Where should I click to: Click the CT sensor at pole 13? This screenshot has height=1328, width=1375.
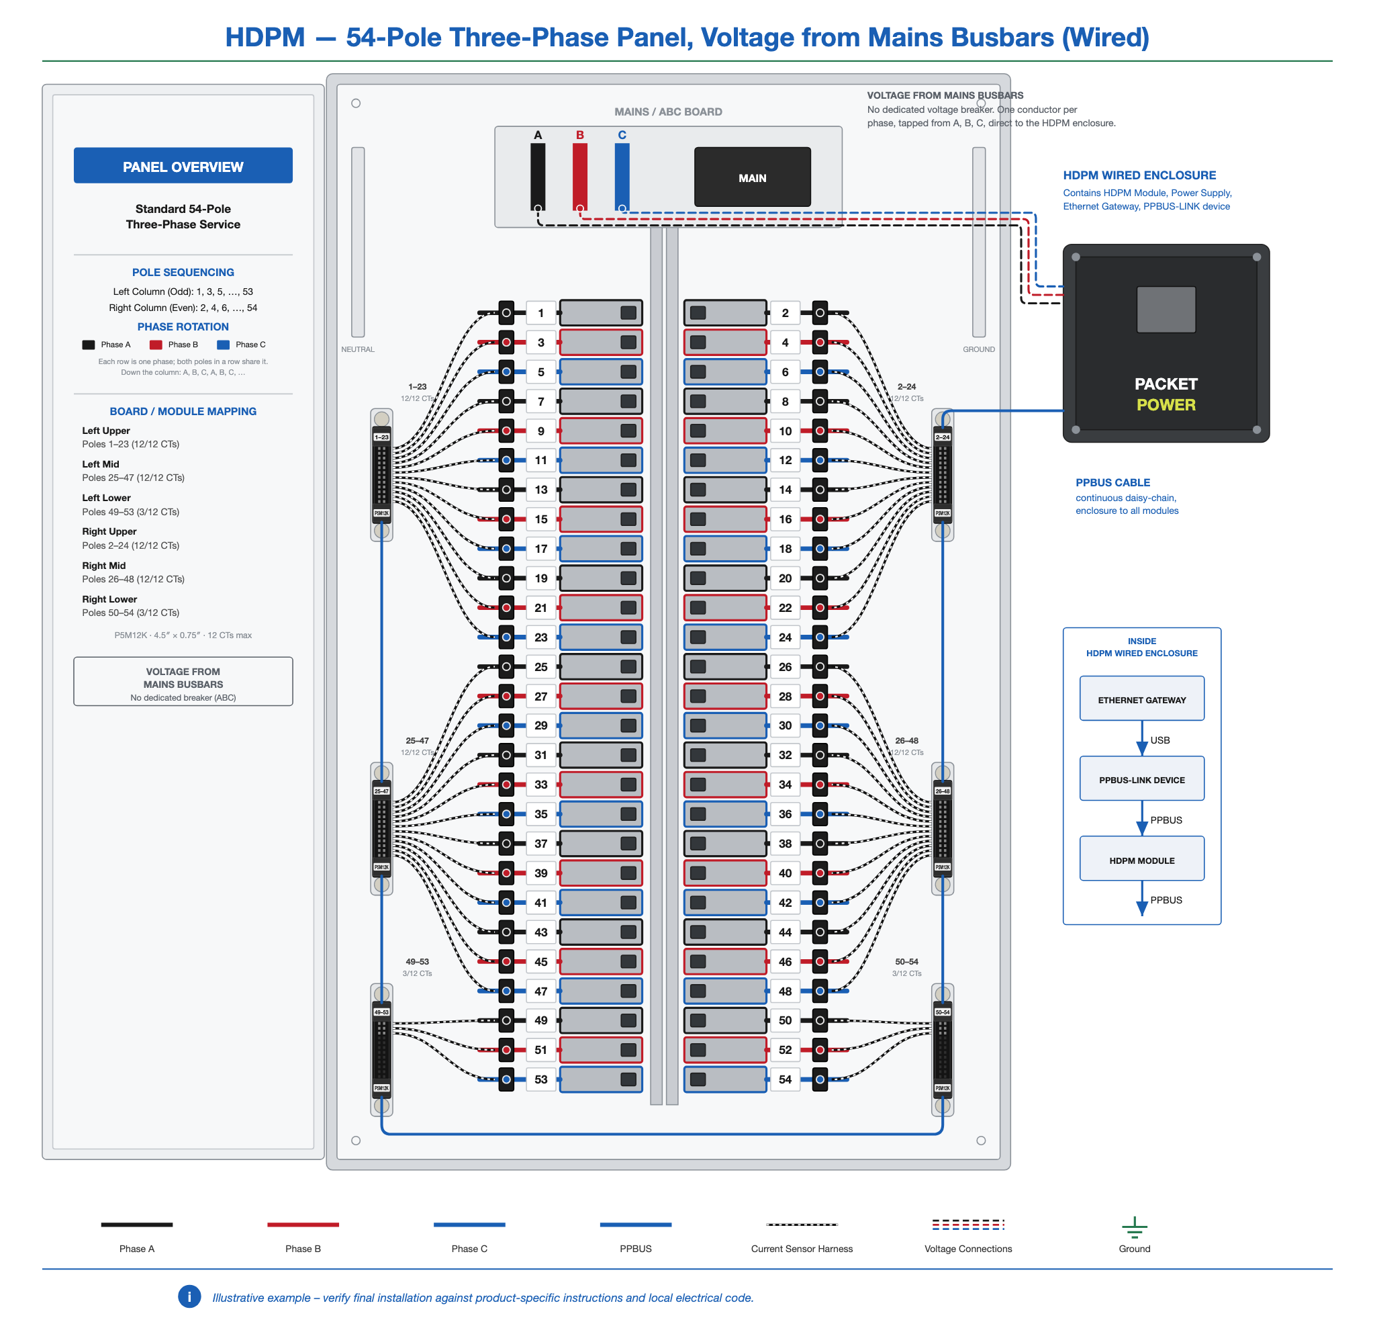pos(506,490)
